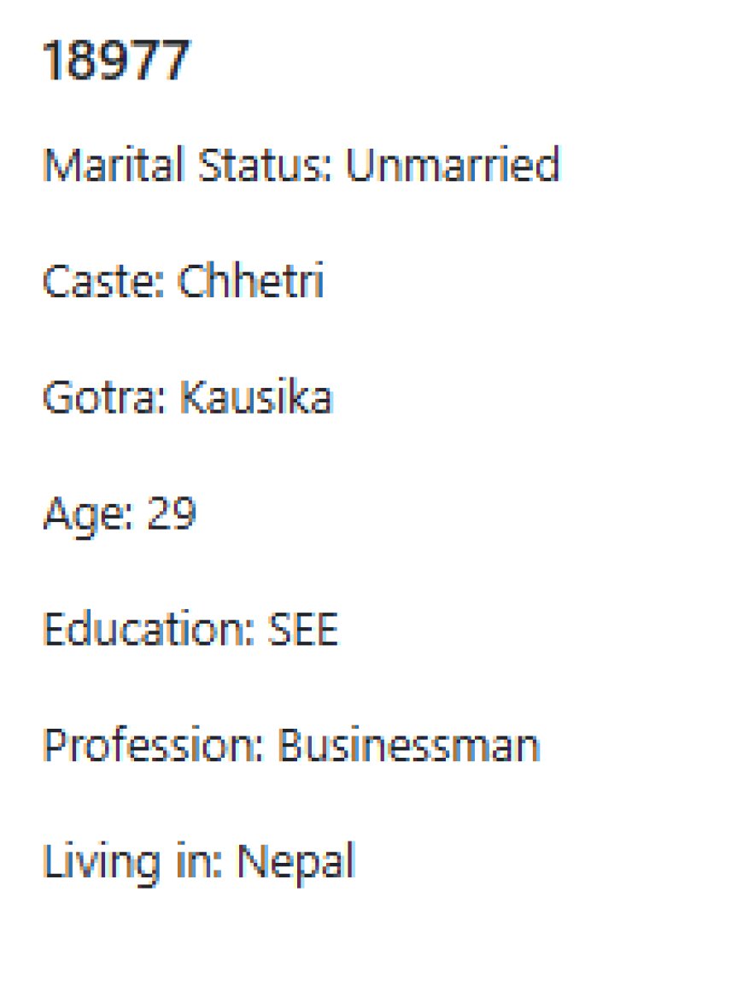Image resolution: width=743 pixels, height=997 pixels.
Task: Select the Caste: Chhetri line
Action: tap(183, 280)
